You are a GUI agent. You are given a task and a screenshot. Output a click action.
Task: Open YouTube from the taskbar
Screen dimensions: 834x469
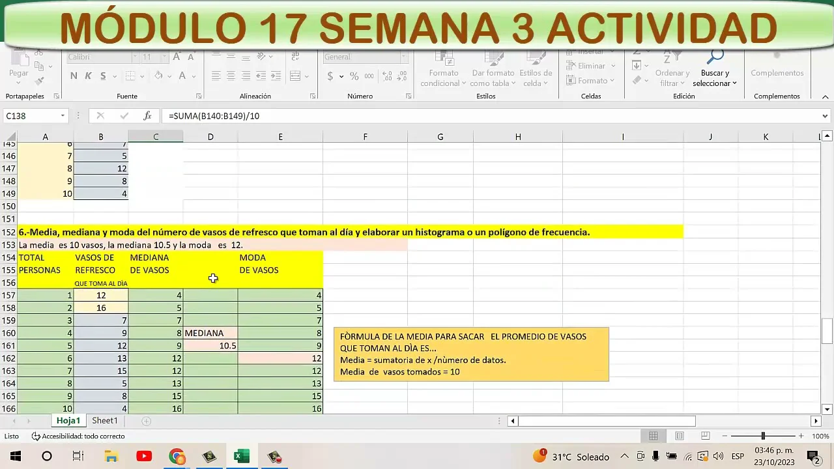[144, 457]
